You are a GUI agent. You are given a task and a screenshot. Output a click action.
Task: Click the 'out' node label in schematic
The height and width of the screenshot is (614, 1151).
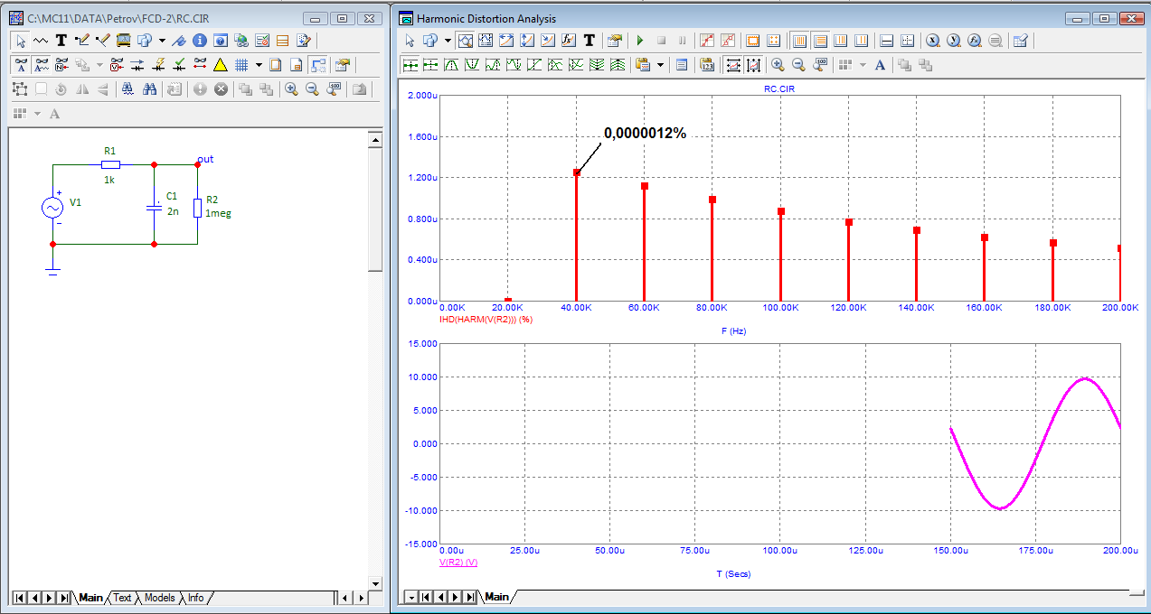click(x=206, y=159)
